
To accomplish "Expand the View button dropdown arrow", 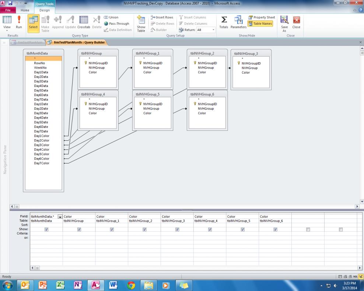I will coord(7,31).
